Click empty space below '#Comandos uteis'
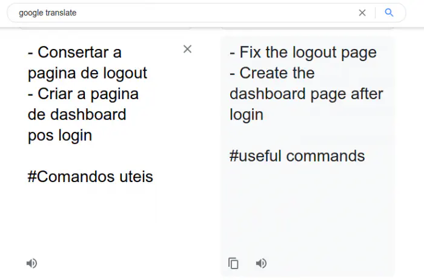The image size is (424, 280). click(91, 218)
